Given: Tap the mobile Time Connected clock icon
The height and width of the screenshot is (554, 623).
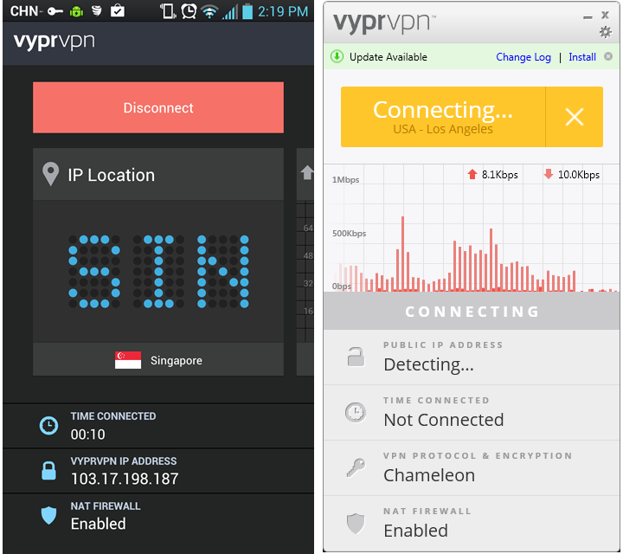Looking at the screenshot, I should coord(48,426).
